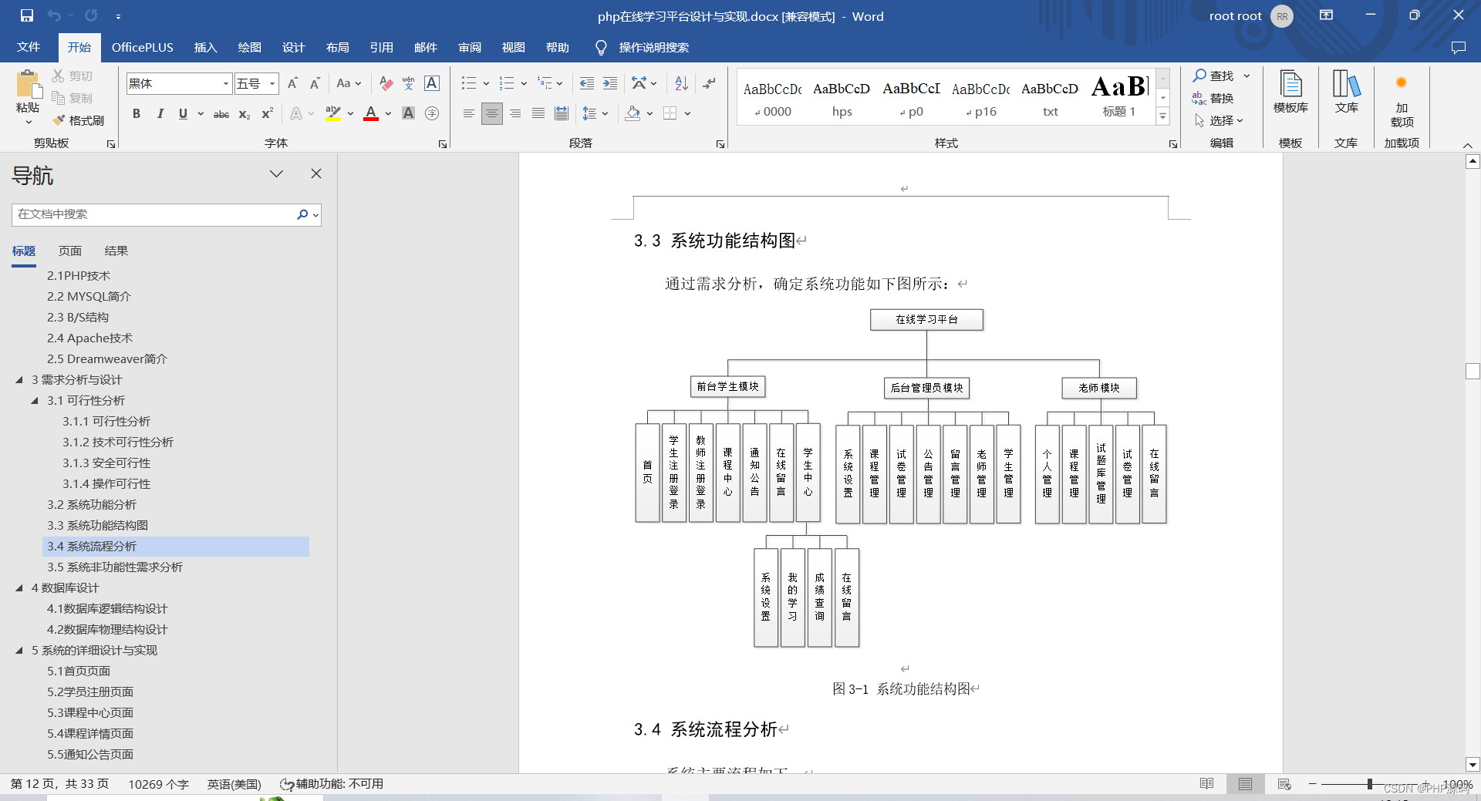Click the 剪切 cut button
The width and height of the screenshot is (1481, 801).
pos(73,76)
